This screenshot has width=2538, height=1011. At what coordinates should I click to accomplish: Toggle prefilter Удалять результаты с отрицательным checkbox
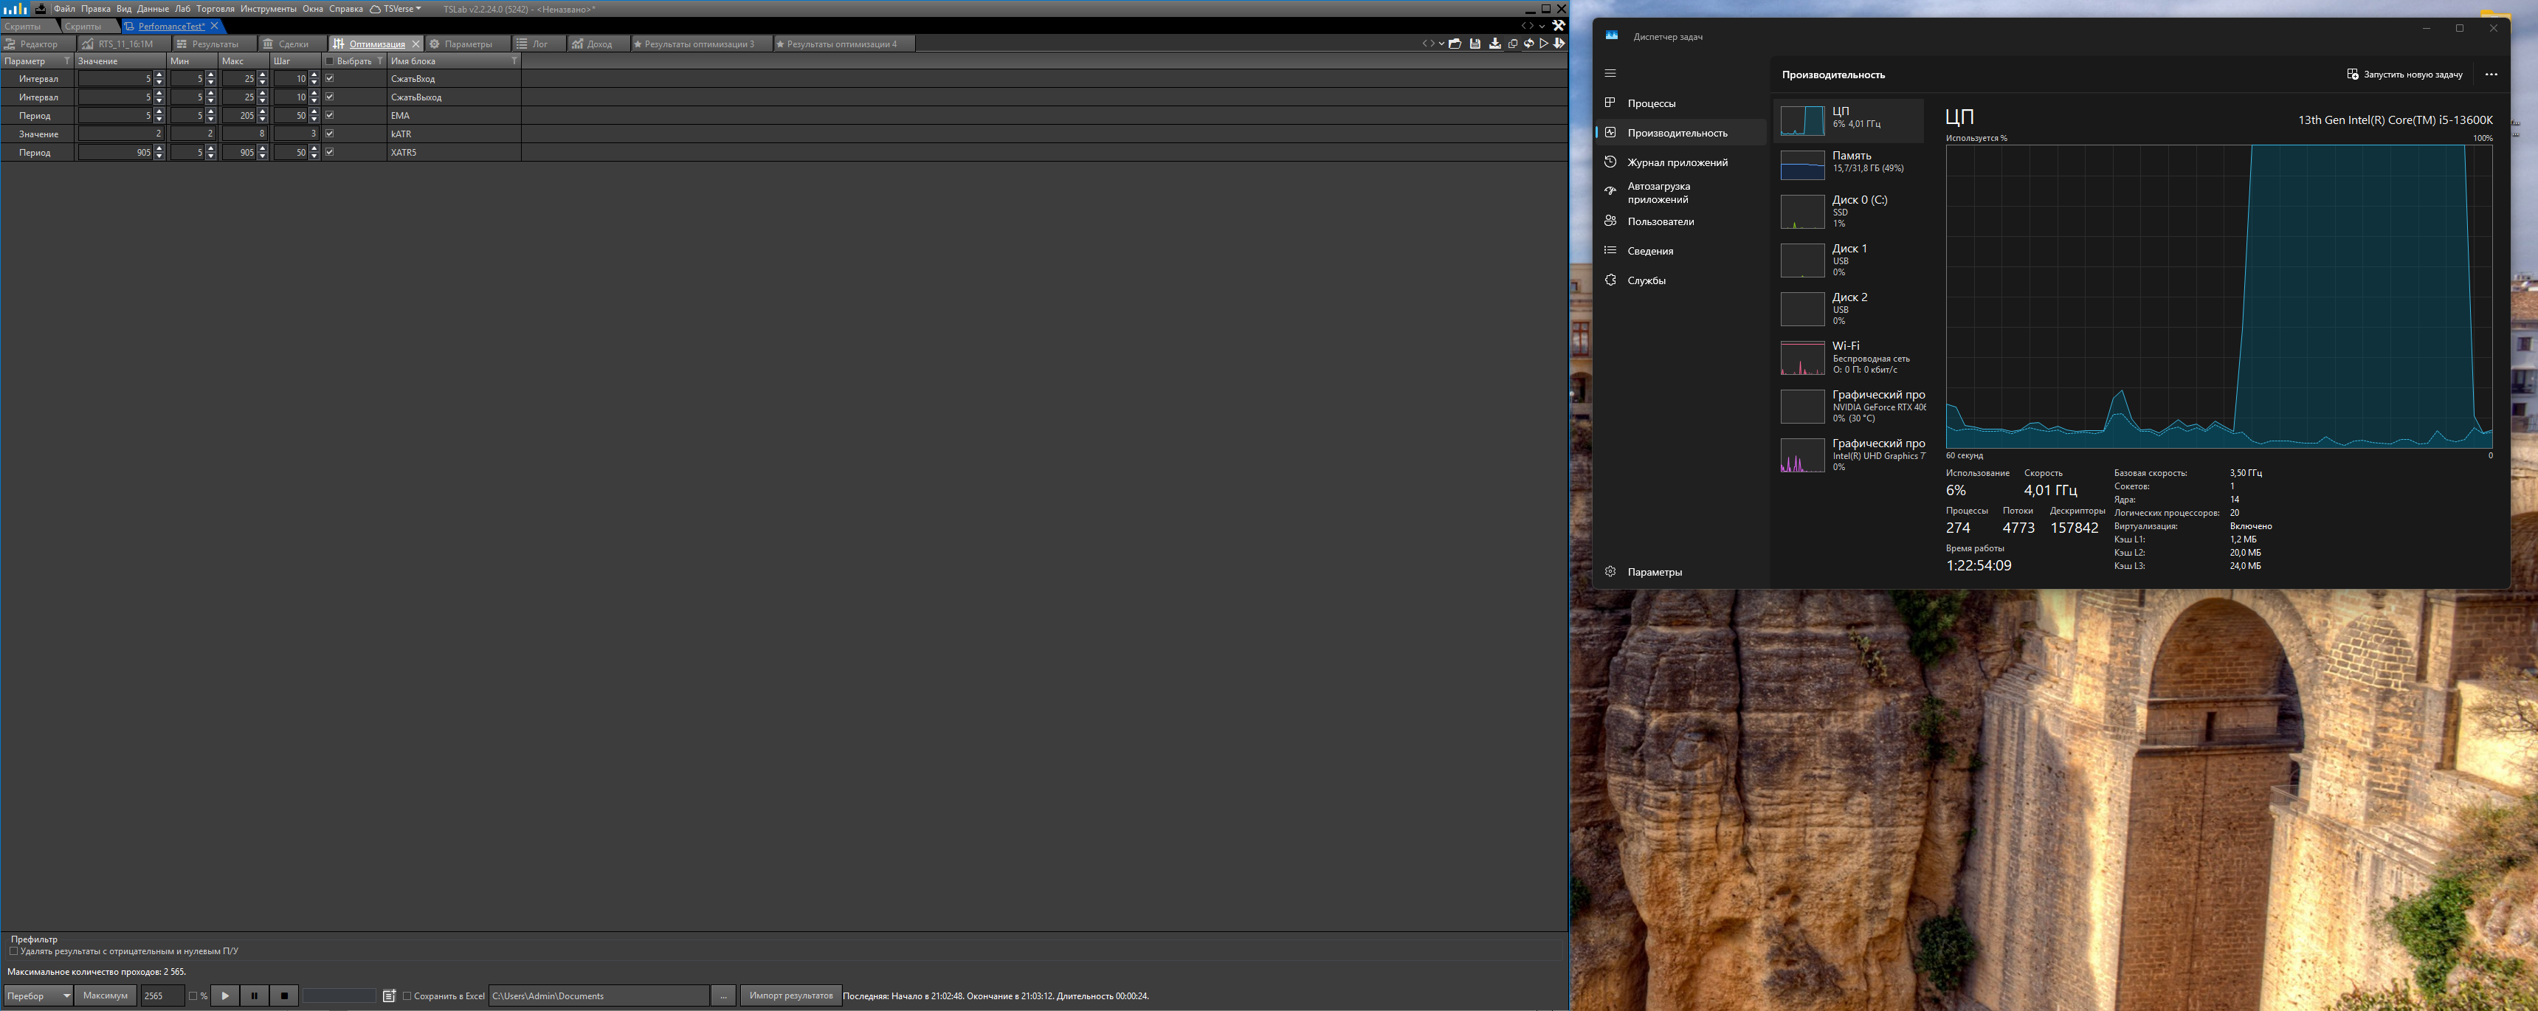click(14, 951)
